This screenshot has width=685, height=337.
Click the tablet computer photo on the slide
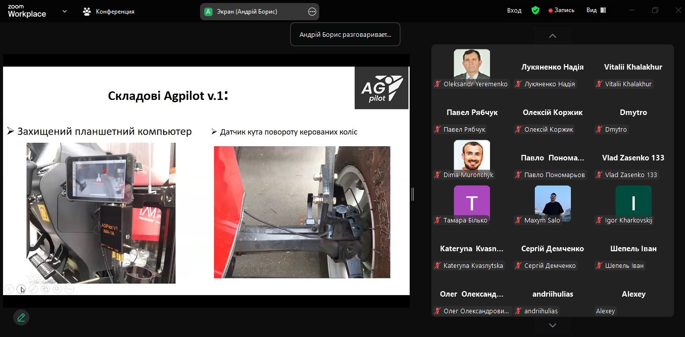click(x=101, y=213)
